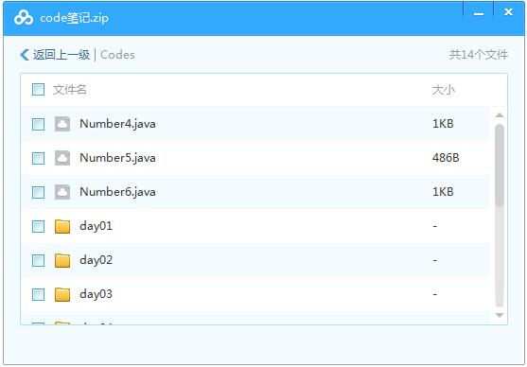The width and height of the screenshot is (527, 367).
Task: Click the scrollbar down arrow
Action: [500, 315]
